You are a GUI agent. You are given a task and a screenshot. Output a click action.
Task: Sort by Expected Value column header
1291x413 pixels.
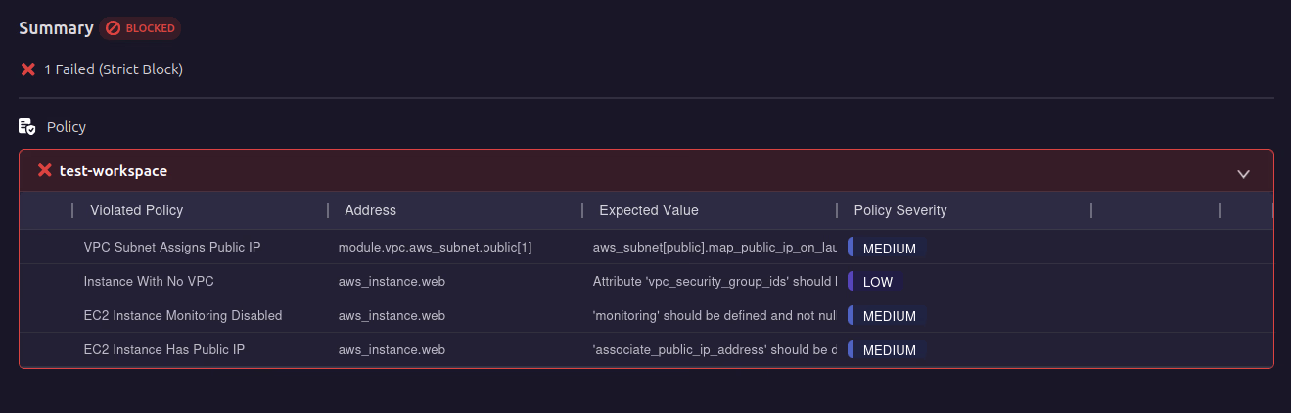click(649, 210)
